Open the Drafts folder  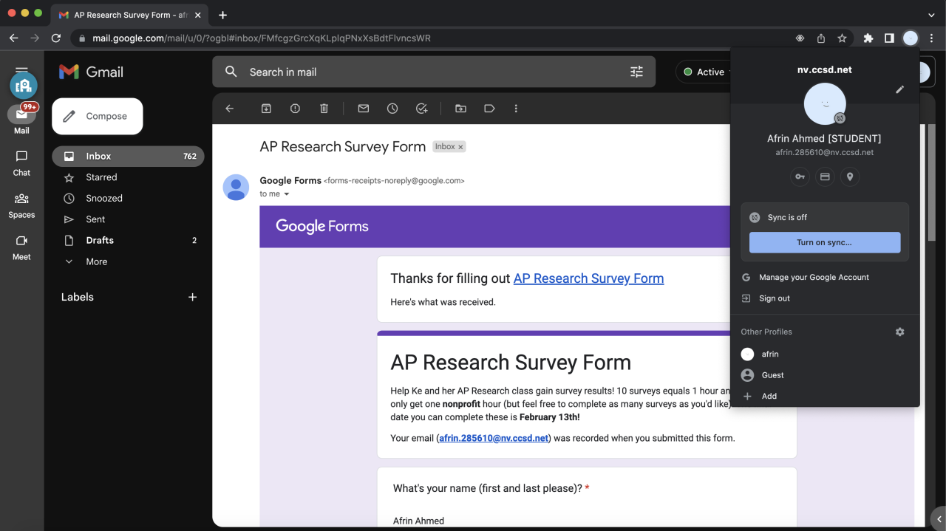click(x=128, y=240)
